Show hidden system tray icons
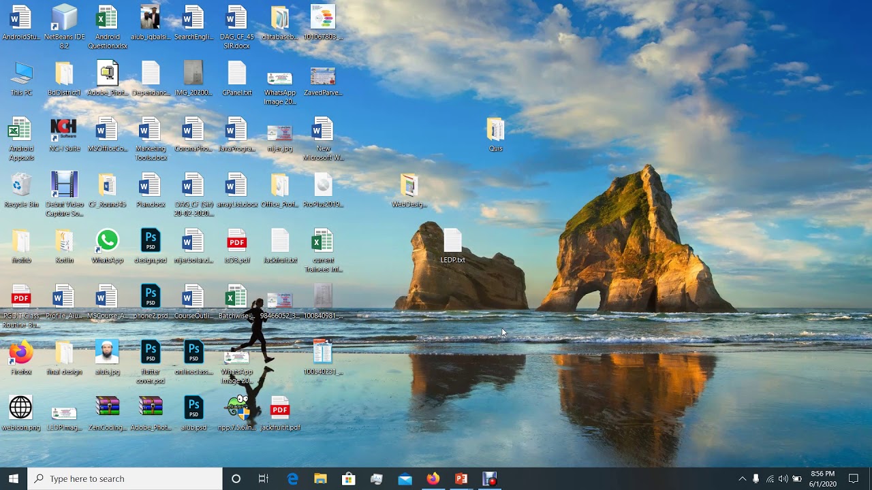This screenshot has width=872, height=490. coord(742,479)
